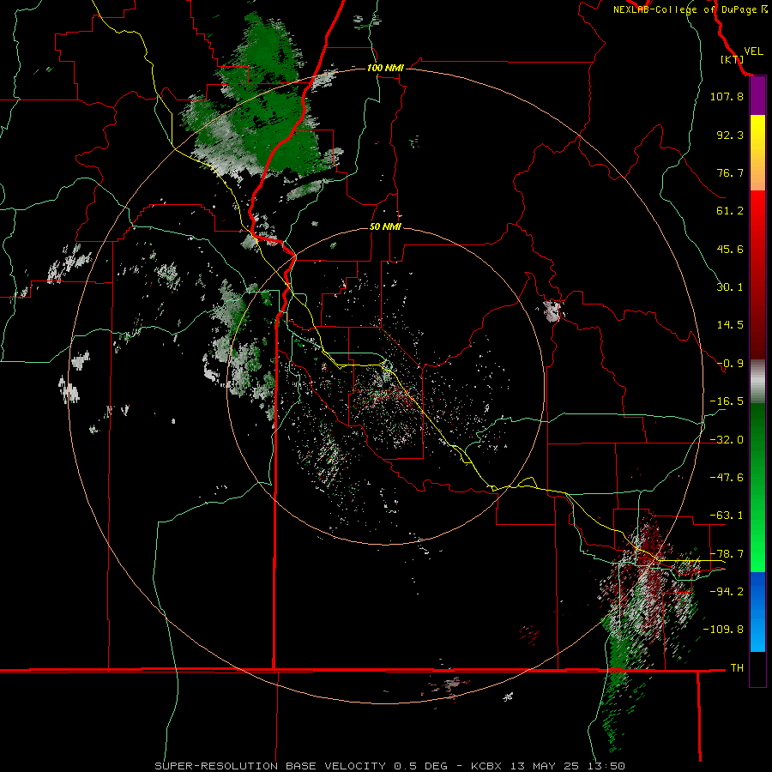Select the 14.5 legend value

[x=730, y=325]
